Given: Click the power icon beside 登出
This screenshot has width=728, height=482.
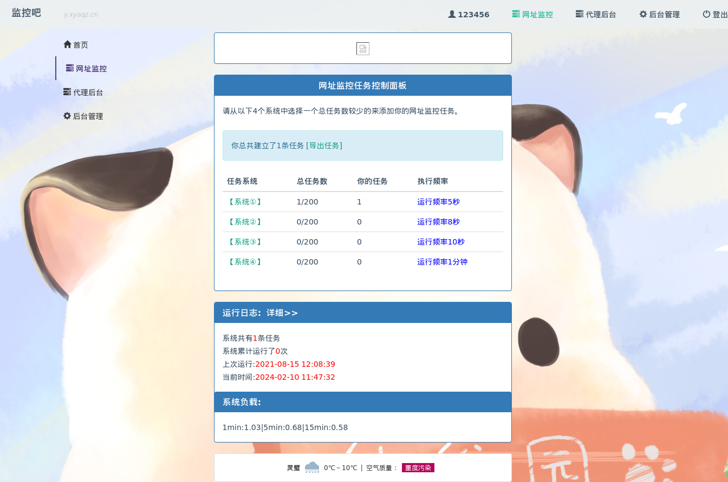Looking at the screenshot, I should [x=706, y=14].
